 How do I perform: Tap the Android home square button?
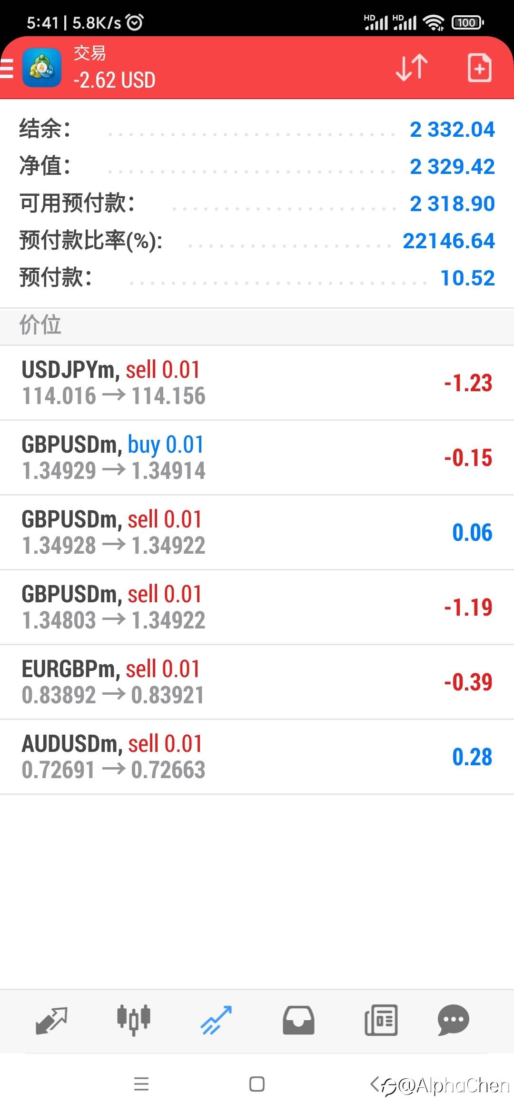click(257, 1084)
